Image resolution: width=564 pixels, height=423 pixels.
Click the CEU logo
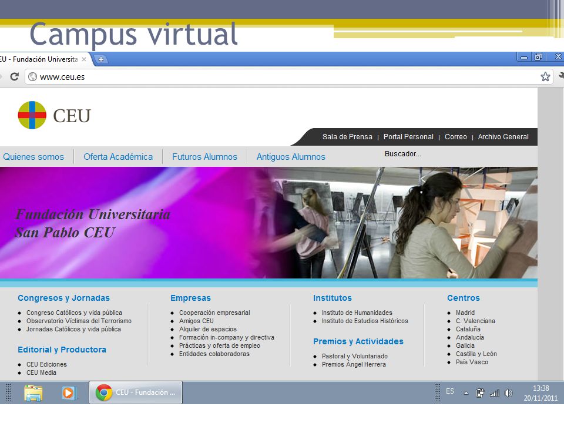pos(54,115)
